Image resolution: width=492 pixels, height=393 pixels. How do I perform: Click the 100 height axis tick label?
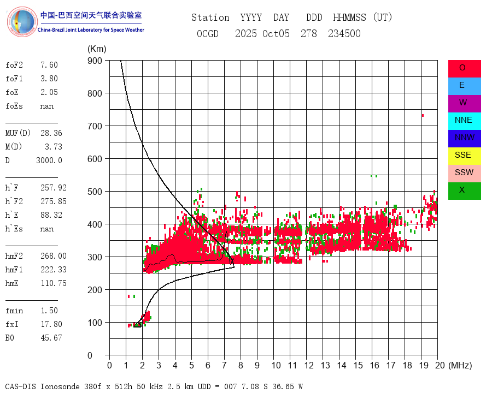(95, 323)
